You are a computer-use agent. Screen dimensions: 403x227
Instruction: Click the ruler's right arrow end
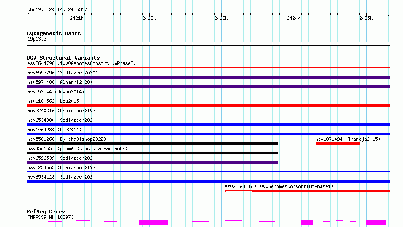click(389, 14)
